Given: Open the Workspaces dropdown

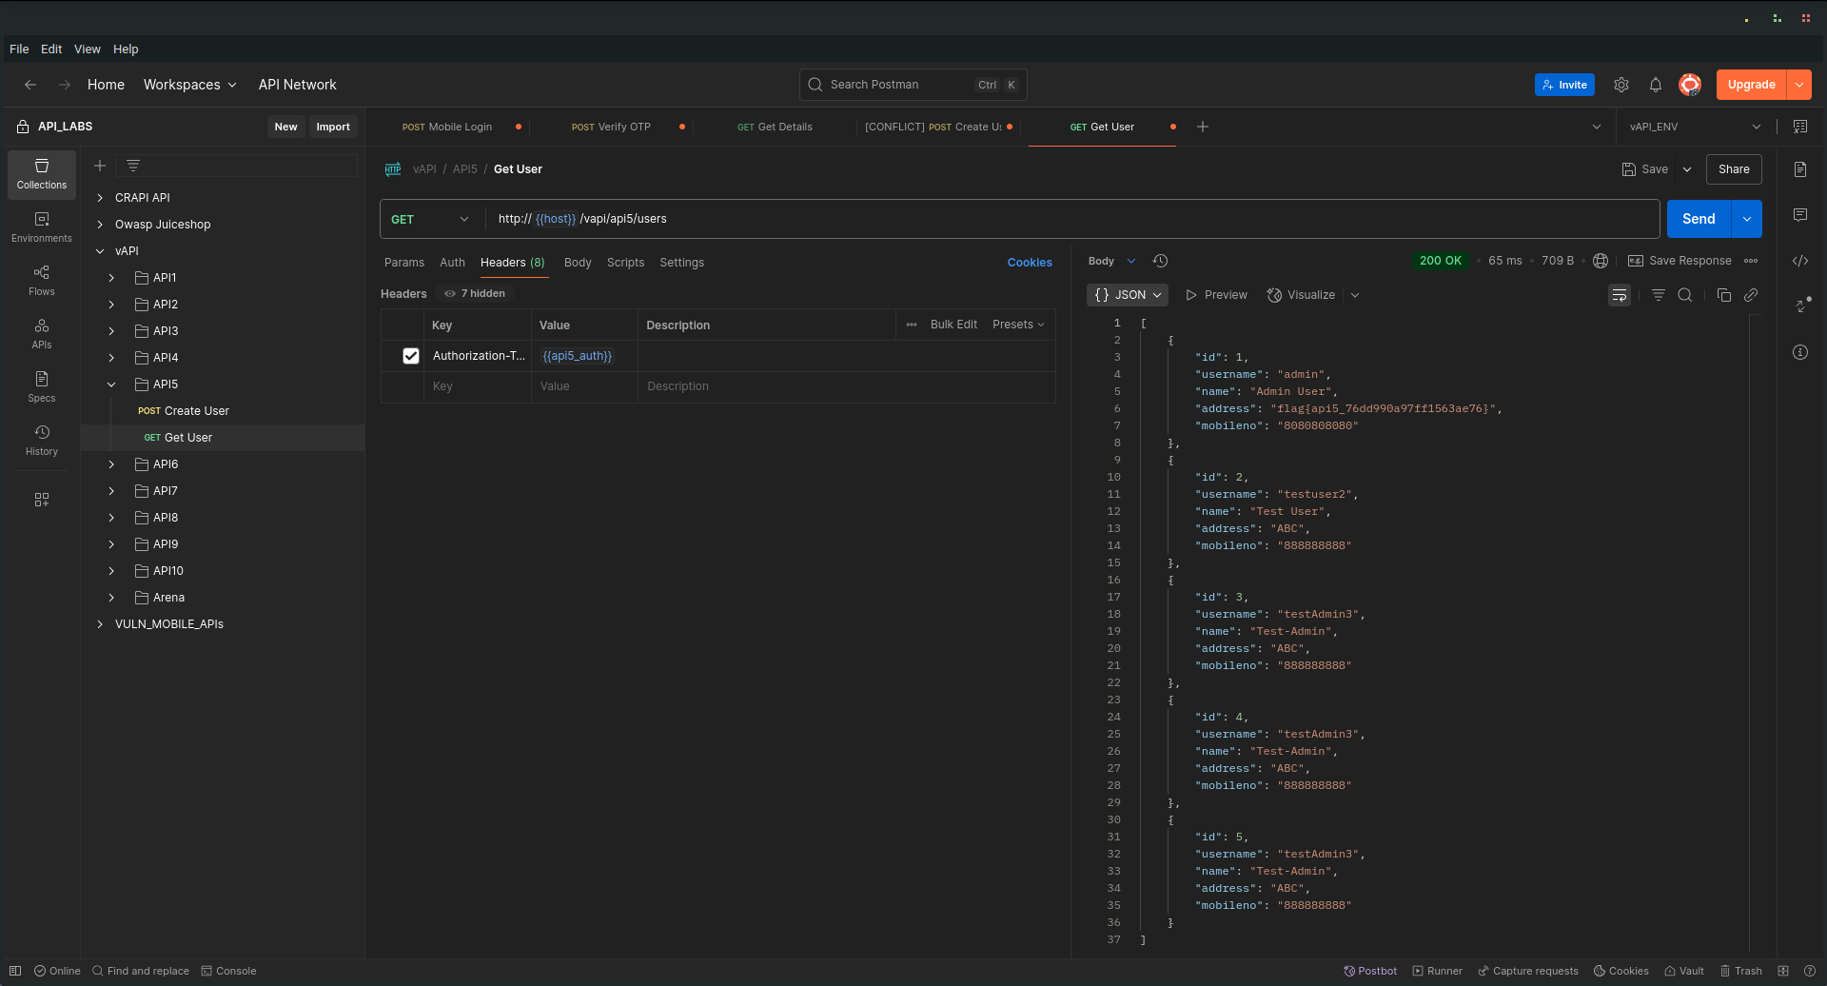Looking at the screenshot, I should (189, 85).
